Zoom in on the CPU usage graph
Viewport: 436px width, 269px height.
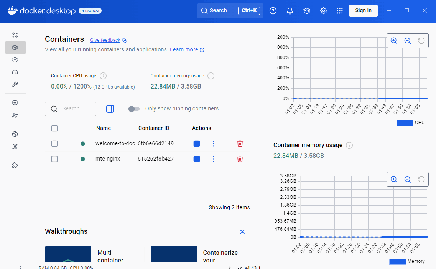[x=394, y=41]
